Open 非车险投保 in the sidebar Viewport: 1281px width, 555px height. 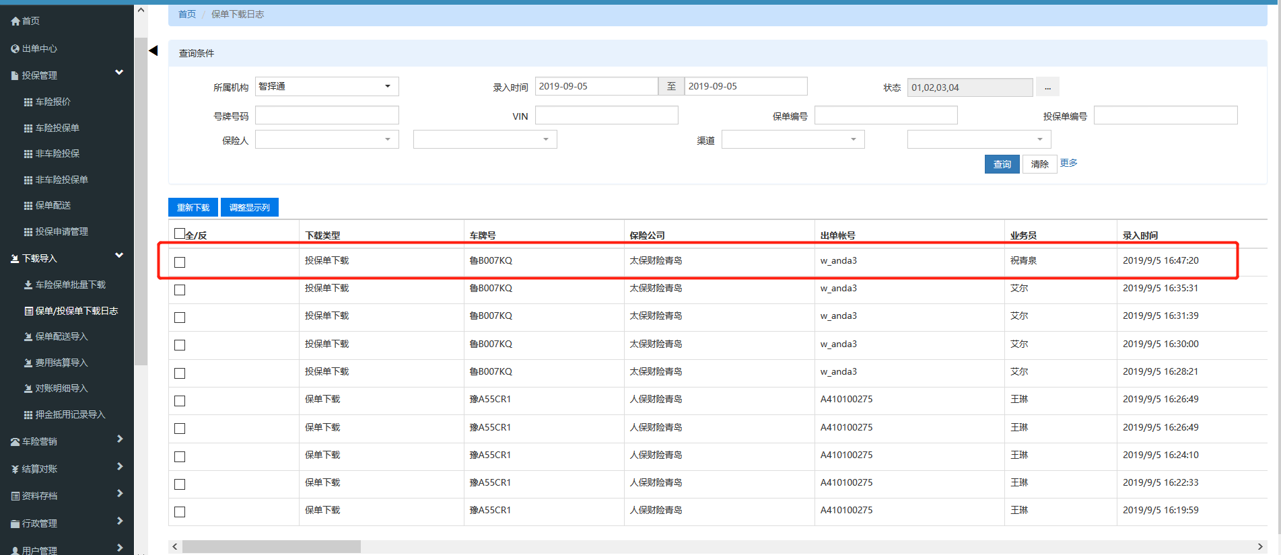(x=57, y=154)
